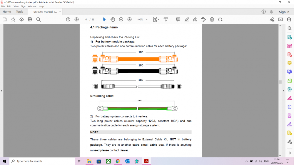Click the Sign In button
The height and width of the screenshot is (165, 294).
click(284, 12)
